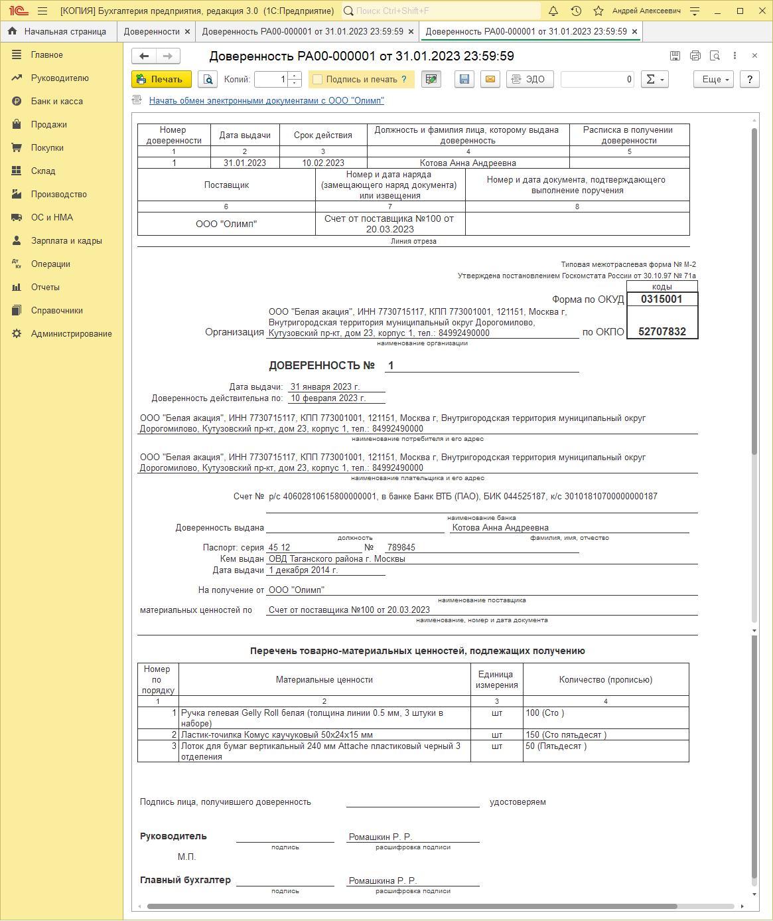The image size is (773, 921).
Task: Select supplier cell ООО "Олимп" in stub table
Action: 226,224
